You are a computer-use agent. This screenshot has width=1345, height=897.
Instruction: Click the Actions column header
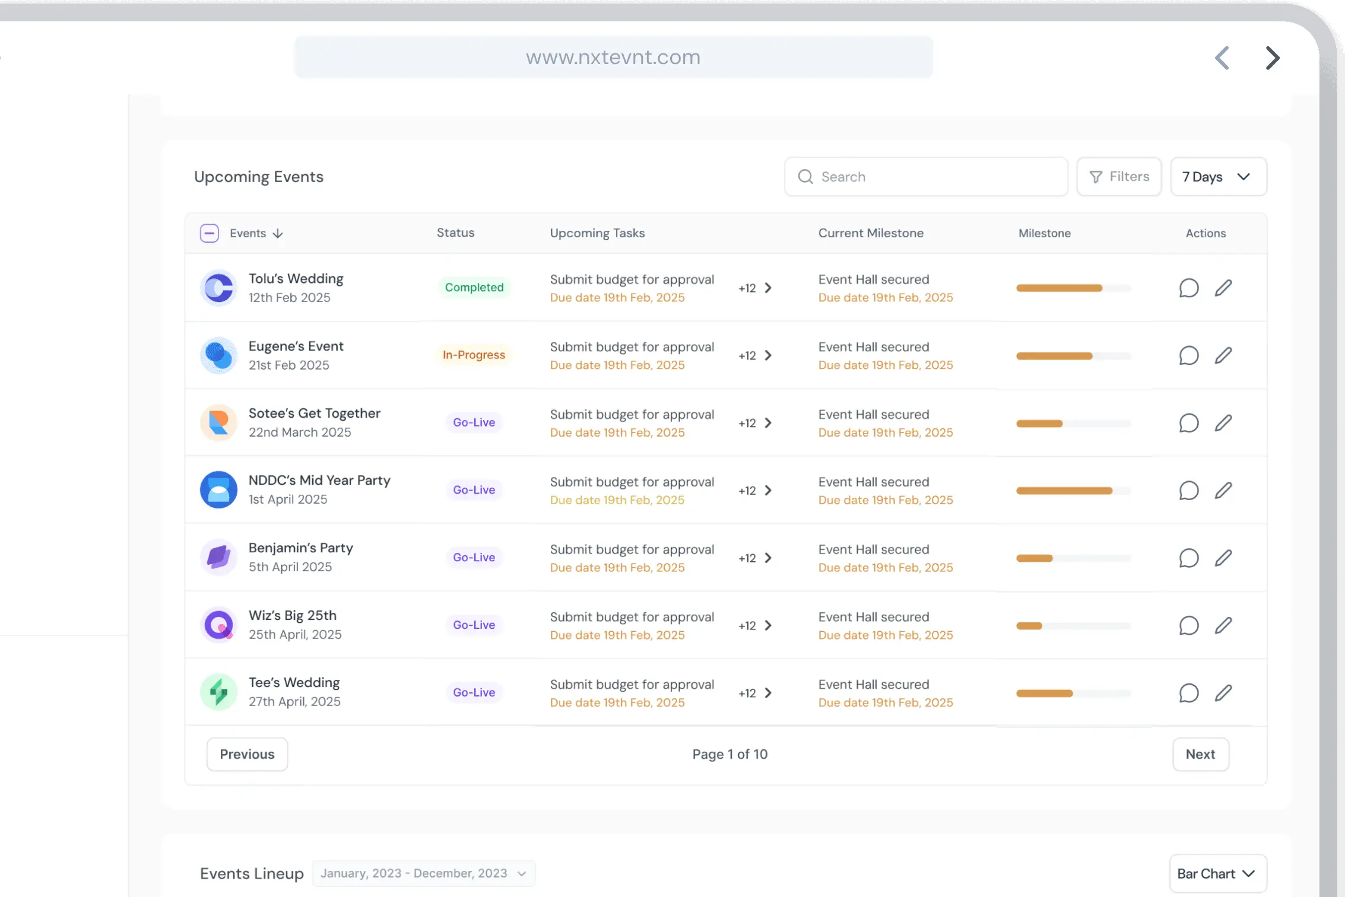coord(1206,233)
